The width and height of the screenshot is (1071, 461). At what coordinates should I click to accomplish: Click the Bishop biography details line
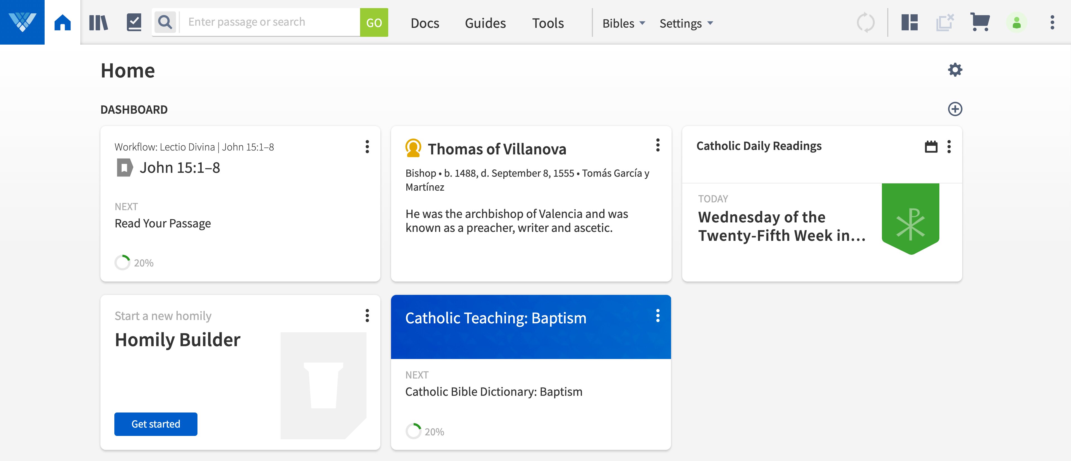pos(527,180)
